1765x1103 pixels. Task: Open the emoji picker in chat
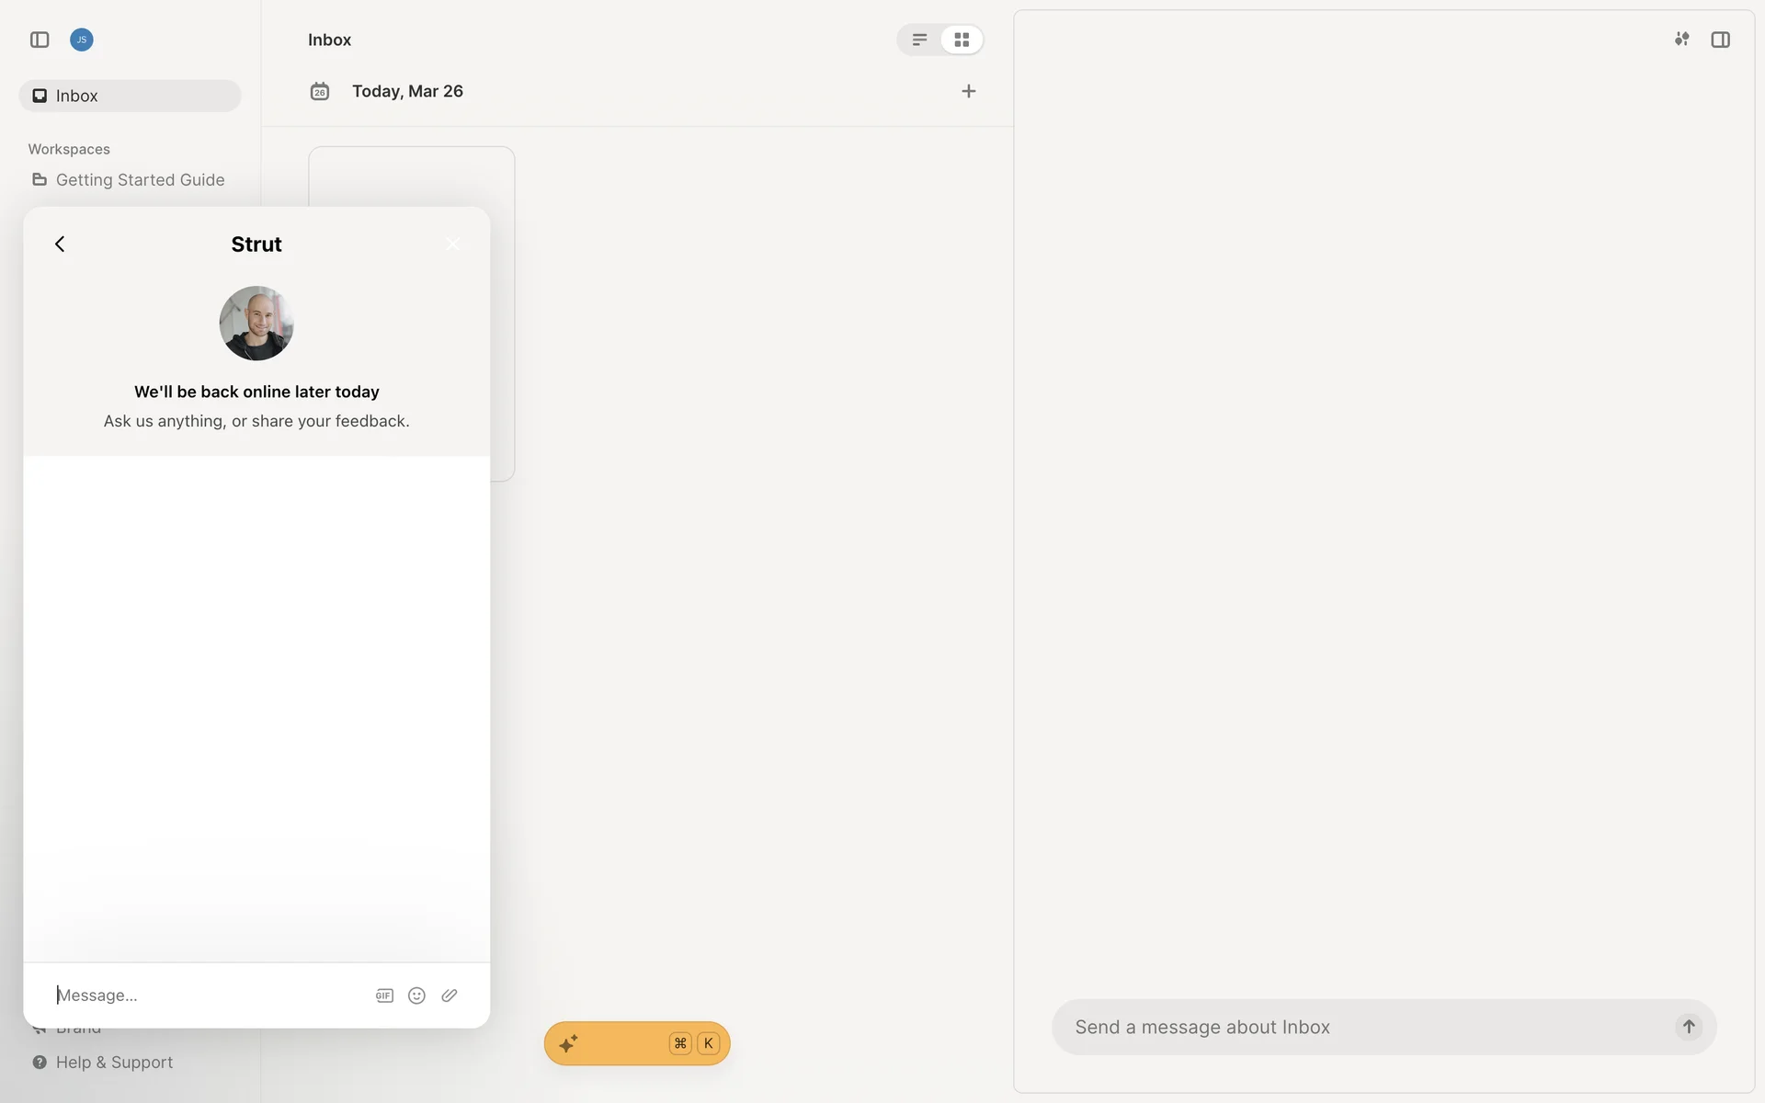coord(416,995)
